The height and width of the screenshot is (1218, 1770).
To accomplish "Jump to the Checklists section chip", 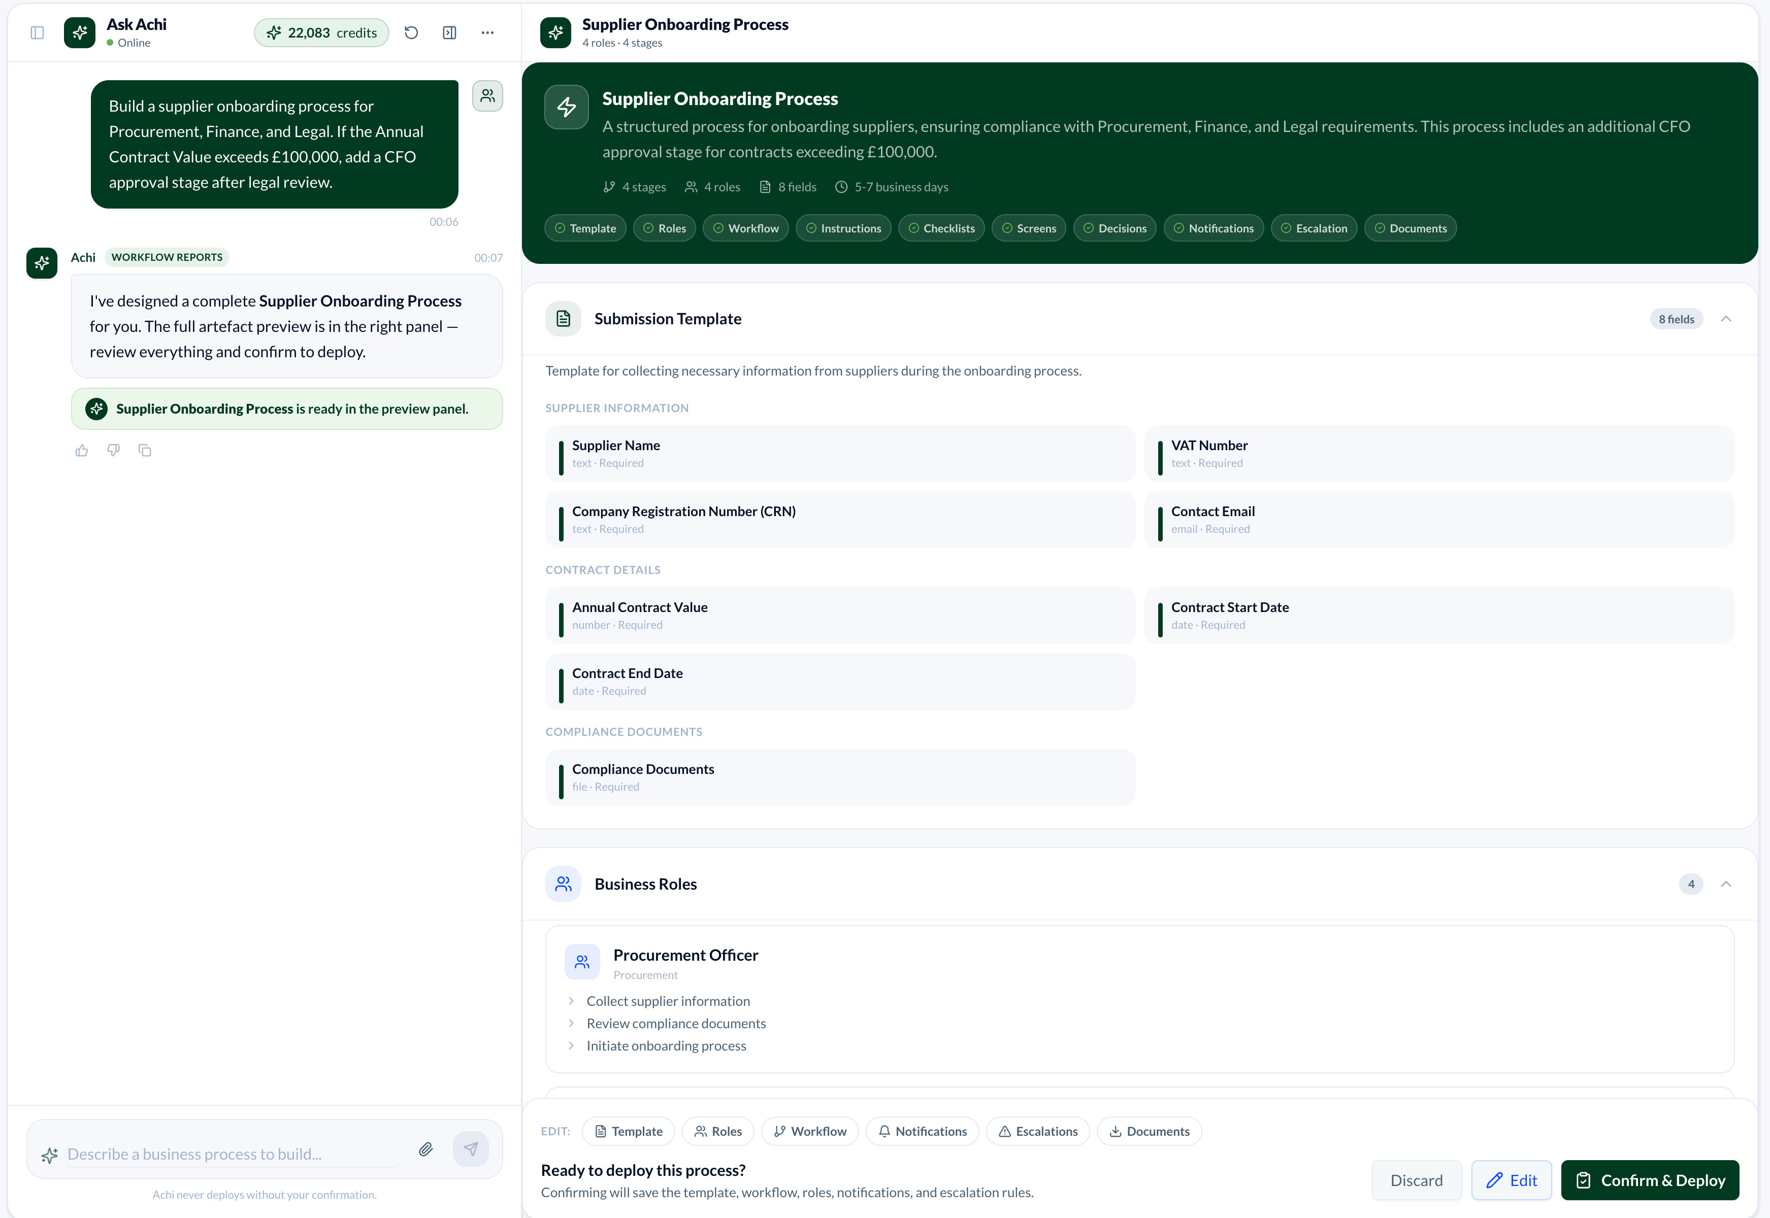I will point(941,229).
